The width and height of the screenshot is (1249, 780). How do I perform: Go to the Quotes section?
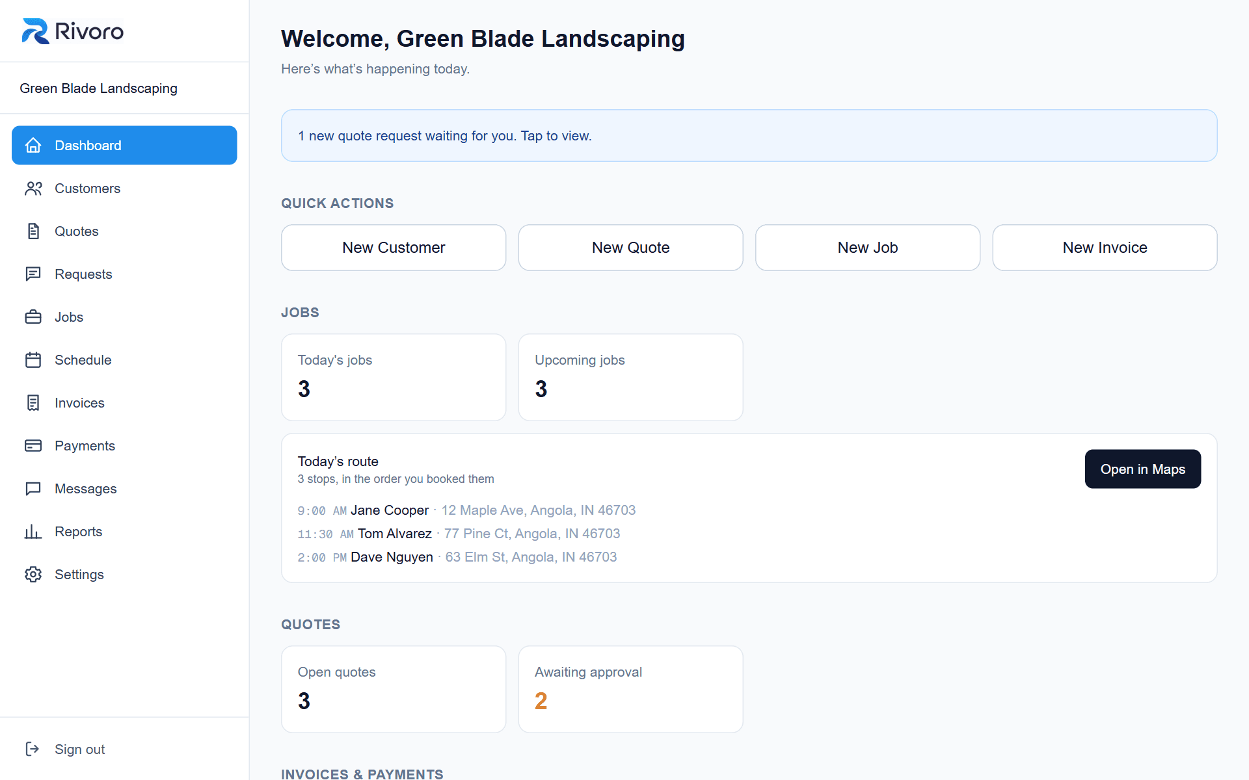click(x=124, y=231)
